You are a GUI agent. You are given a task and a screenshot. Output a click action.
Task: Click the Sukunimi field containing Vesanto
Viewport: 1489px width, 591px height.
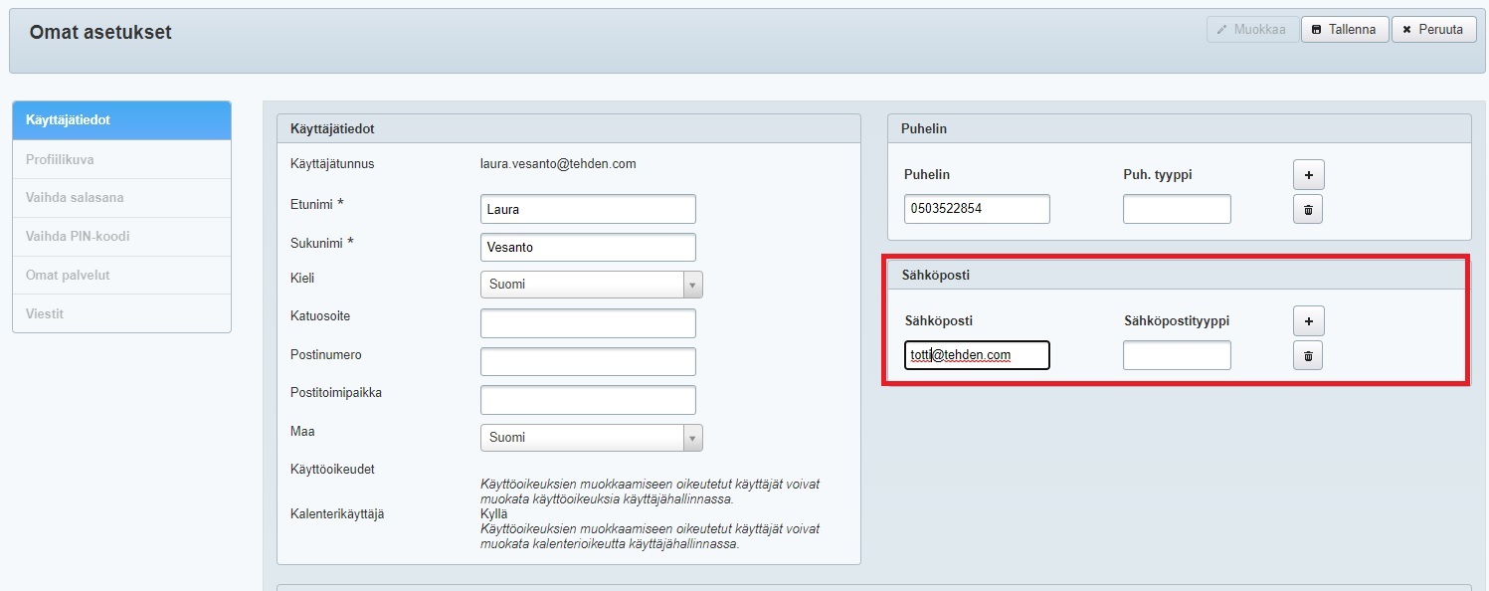point(587,247)
